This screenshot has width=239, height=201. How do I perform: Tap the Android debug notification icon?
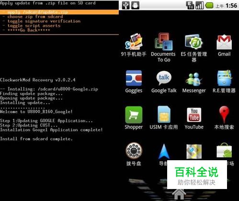pyautogui.click(x=135, y=5)
